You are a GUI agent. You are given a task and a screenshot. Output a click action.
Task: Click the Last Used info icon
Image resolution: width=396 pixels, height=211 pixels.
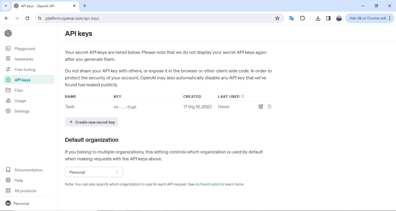tap(242, 96)
